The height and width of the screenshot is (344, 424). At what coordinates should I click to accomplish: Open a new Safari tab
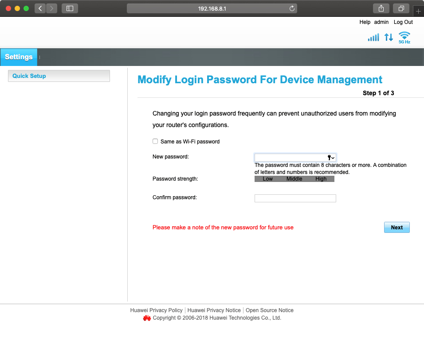418,11
